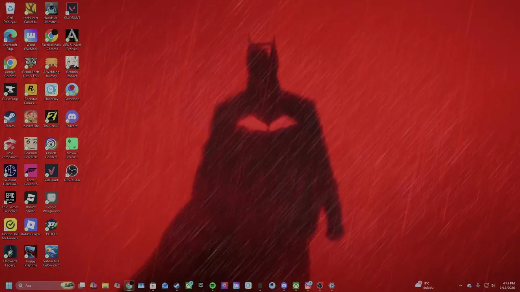Open Steam desktop shortcut
Image resolution: width=520 pixels, height=292 pixels.
10,119
